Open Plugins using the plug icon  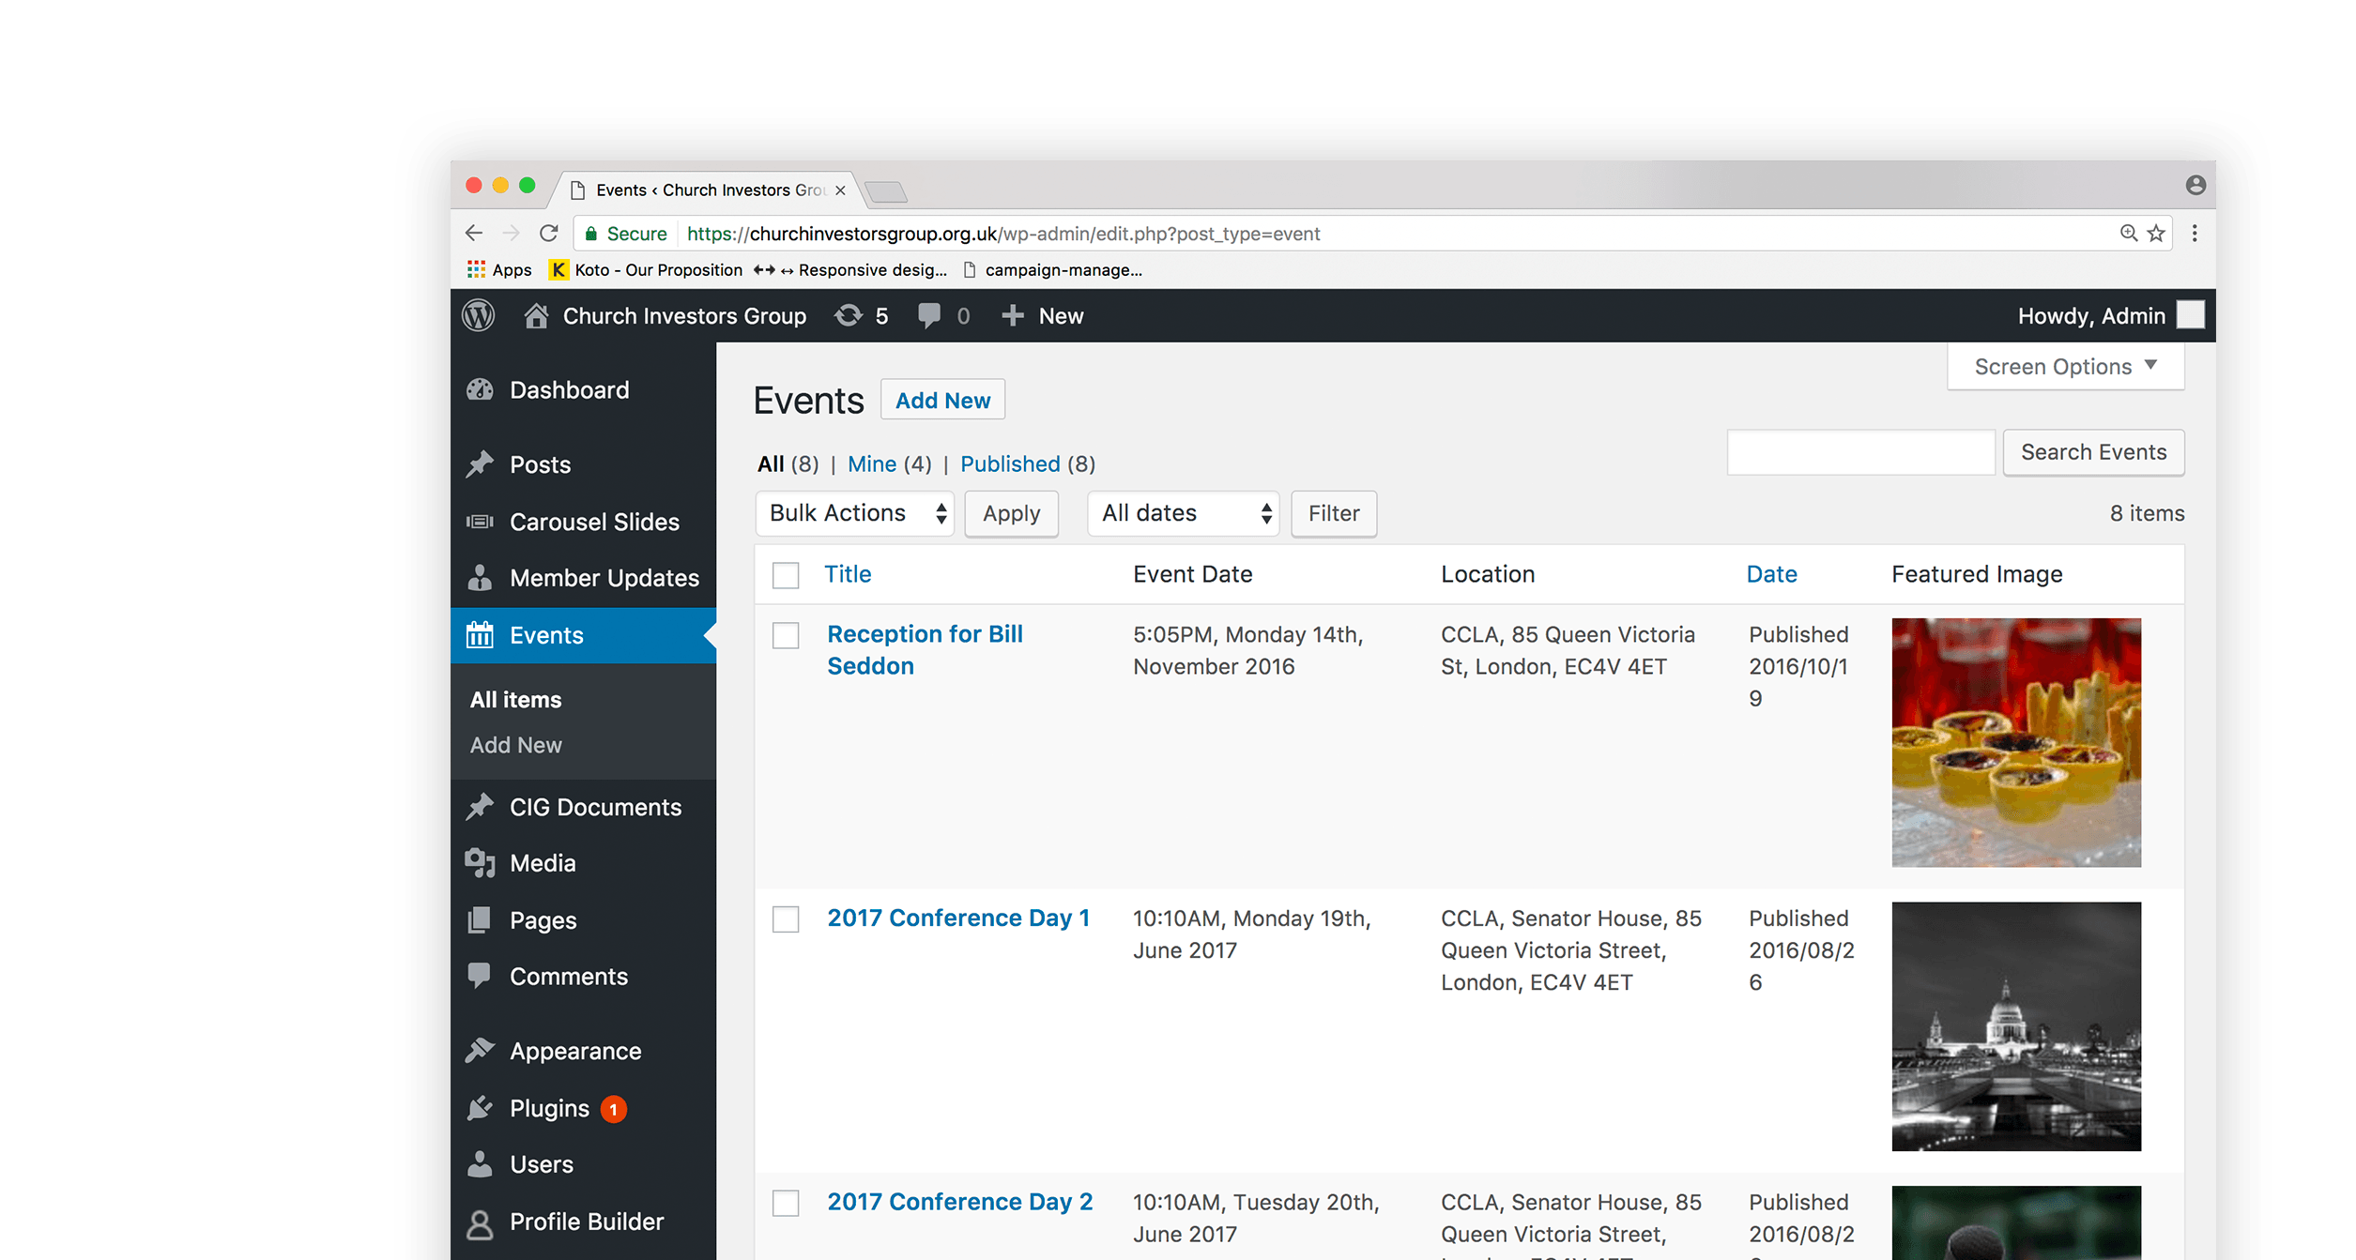tap(480, 1108)
